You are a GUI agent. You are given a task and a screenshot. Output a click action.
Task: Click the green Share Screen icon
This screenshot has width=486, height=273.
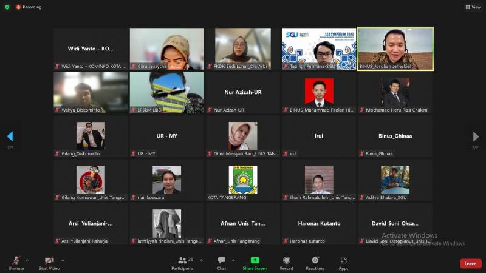[255, 260]
